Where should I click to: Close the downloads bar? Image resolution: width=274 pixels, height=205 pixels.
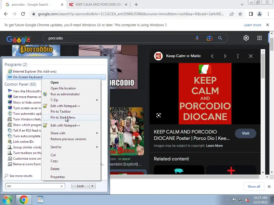pos(269,187)
